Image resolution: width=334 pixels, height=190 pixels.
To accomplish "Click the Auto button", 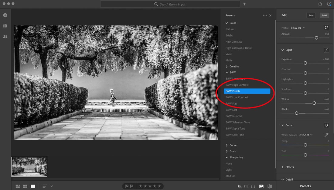I will click(311, 15).
